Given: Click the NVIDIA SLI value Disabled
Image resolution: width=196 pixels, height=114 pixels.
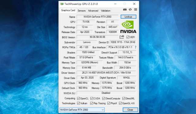Looking at the screenshot, I should click(106, 93).
